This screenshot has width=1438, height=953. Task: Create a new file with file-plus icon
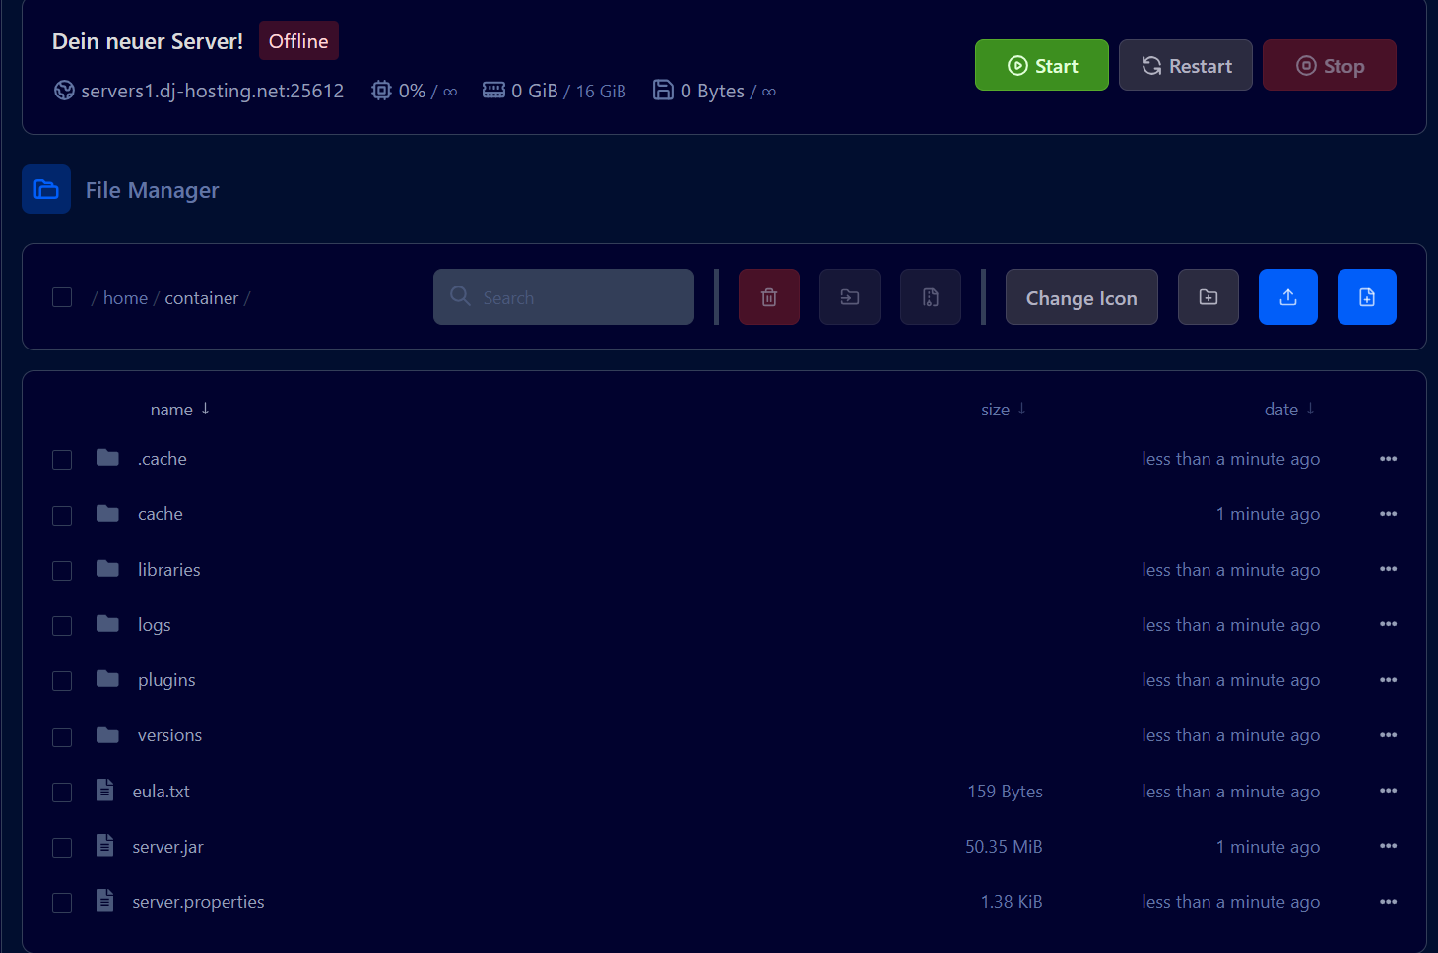[x=1366, y=297]
